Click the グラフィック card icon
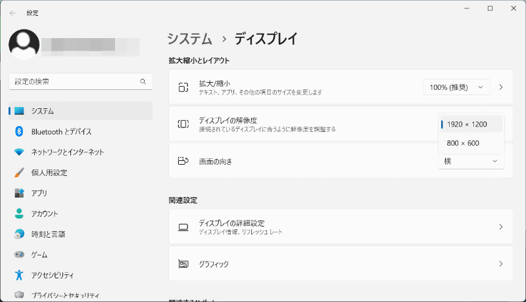The width and height of the screenshot is (526, 302). [183, 264]
